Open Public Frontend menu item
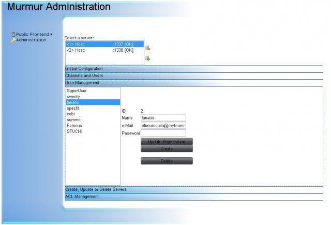The height and width of the screenshot is (225, 331). coord(32,34)
